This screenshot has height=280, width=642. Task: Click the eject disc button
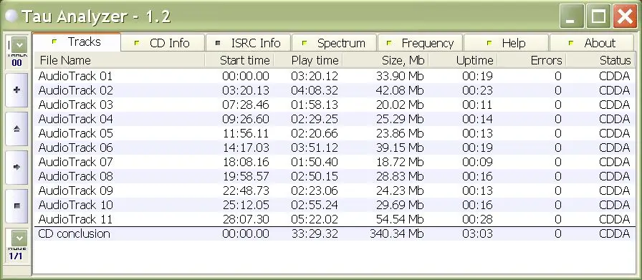pos(16,128)
